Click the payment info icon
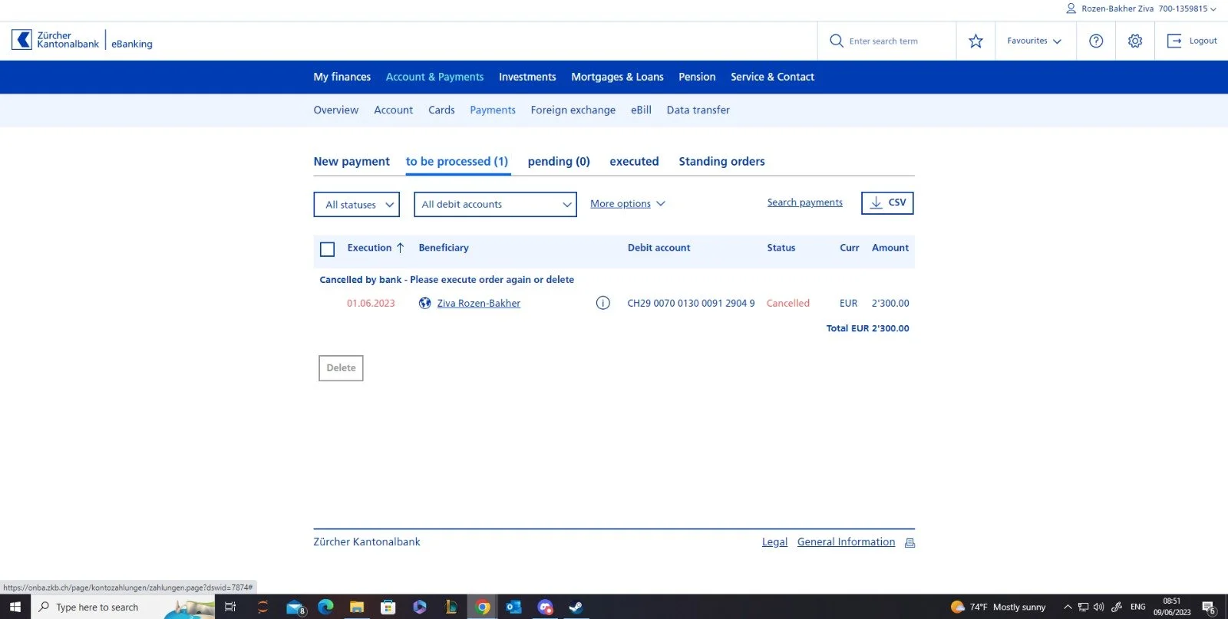The width and height of the screenshot is (1228, 619). [x=603, y=303]
